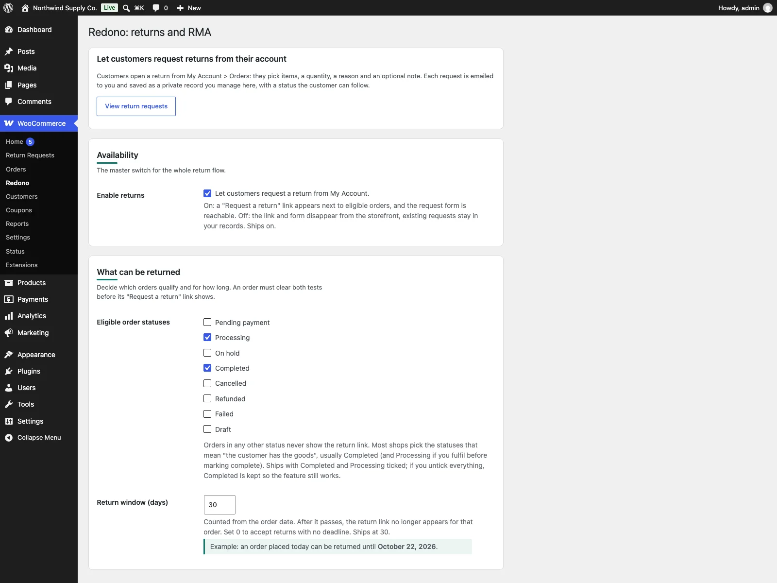Click the Marketing megaphone icon
This screenshot has width=777, height=583.
[9, 333]
